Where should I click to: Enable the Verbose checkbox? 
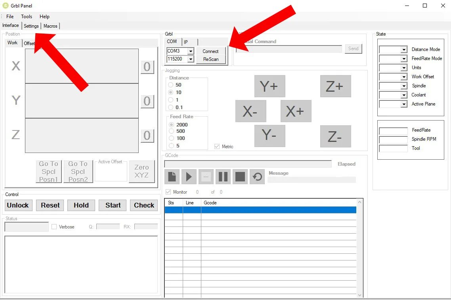(x=54, y=227)
